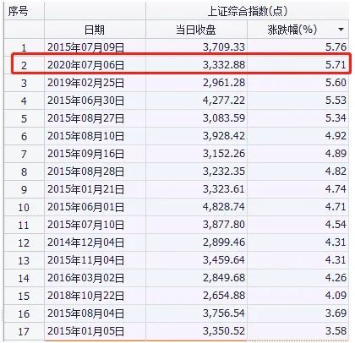Click percentage change 4.82
This screenshot has width=355, height=343.
point(336,171)
